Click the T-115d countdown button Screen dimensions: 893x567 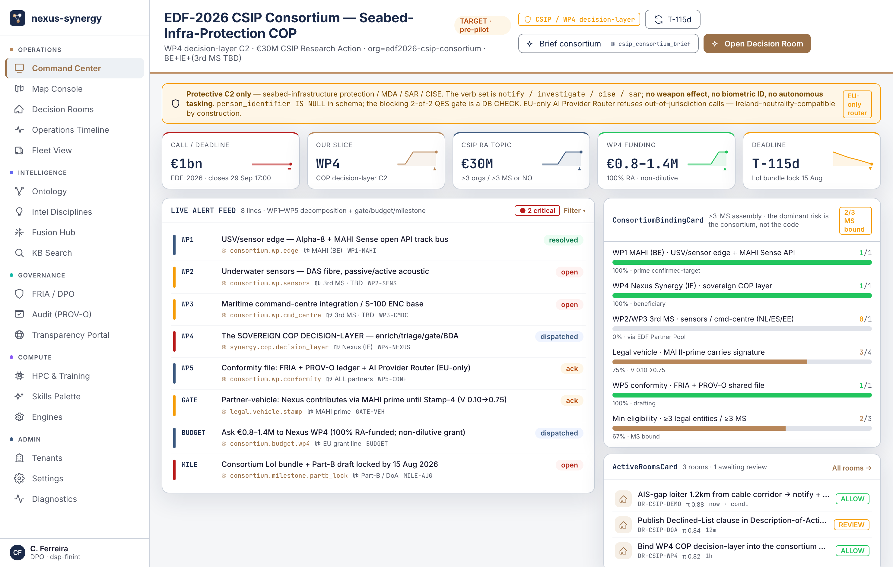point(672,20)
